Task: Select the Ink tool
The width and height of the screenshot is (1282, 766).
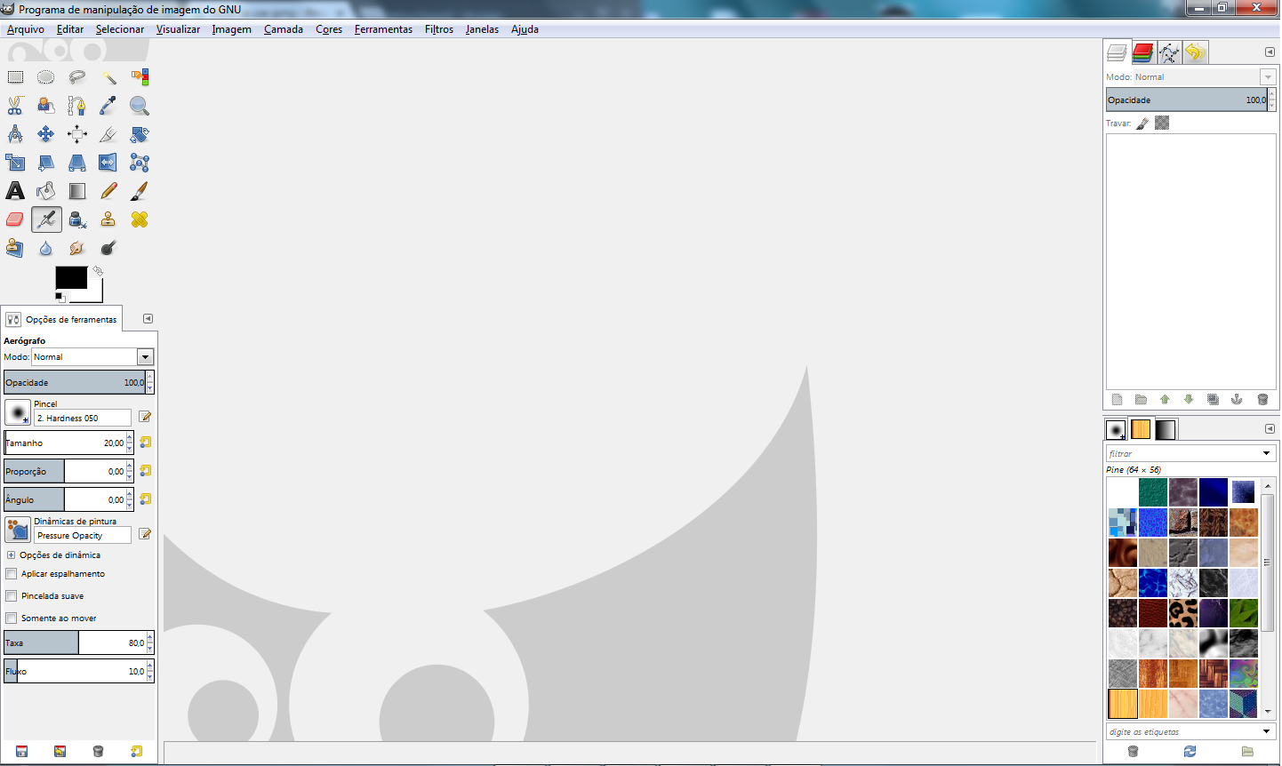Action: (x=77, y=219)
